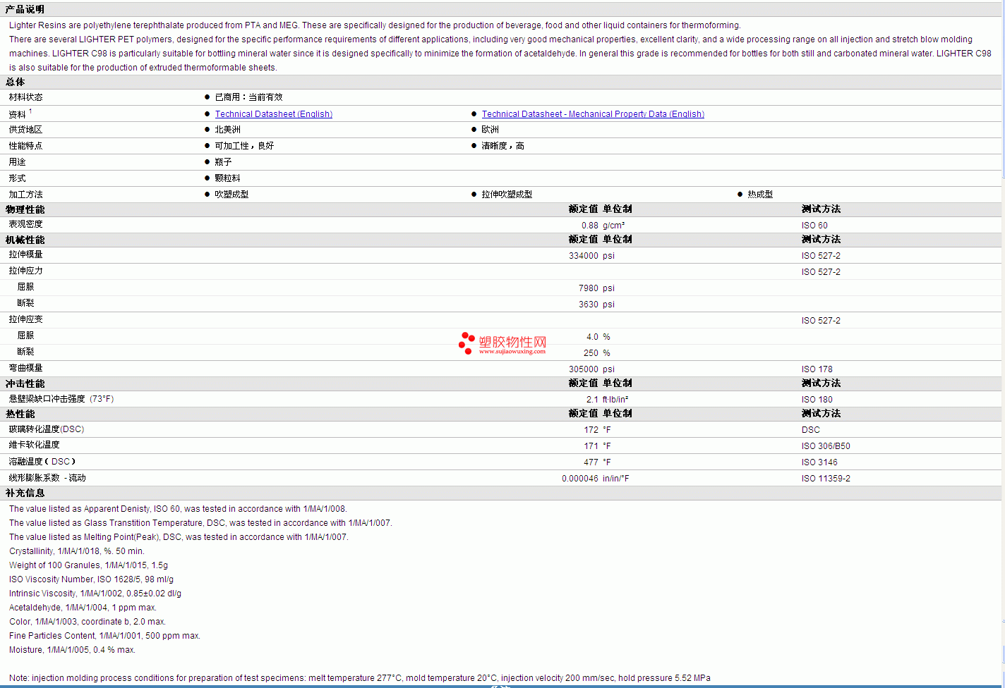Click the 北美洲 region entry
The width and height of the screenshot is (1005, 688).
click(227, 130)
